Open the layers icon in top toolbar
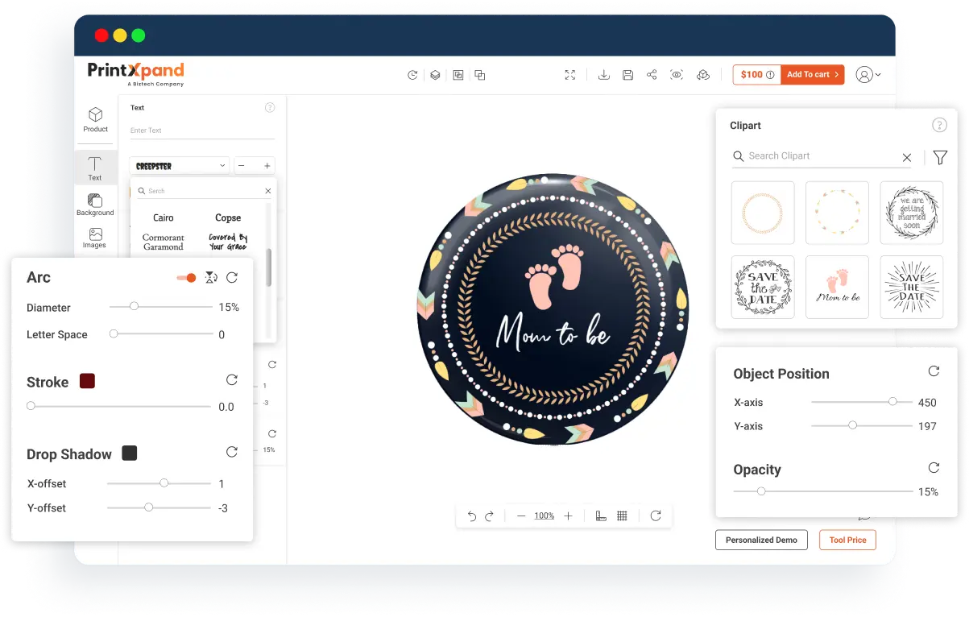This screenshot has height=617, width=969. tap(435, 75)
